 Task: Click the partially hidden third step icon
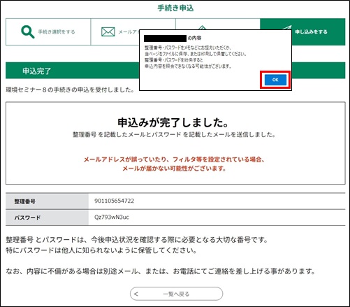(203, 28)
